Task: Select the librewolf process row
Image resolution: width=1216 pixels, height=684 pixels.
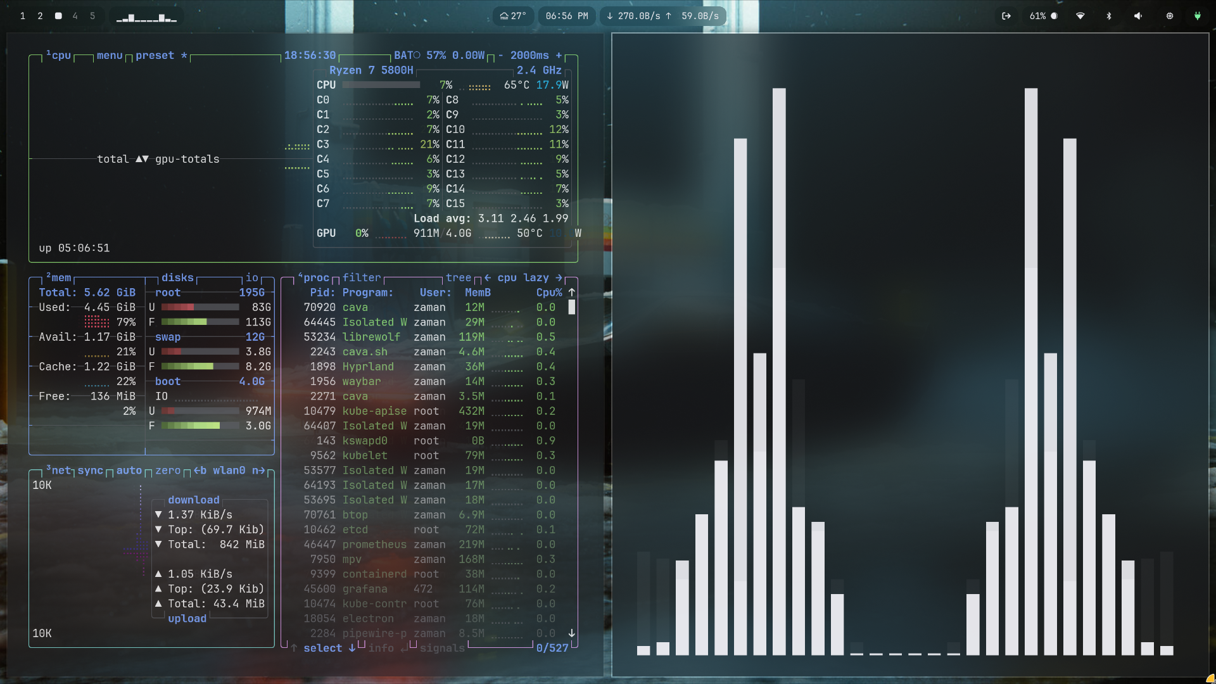Action: 371,337
